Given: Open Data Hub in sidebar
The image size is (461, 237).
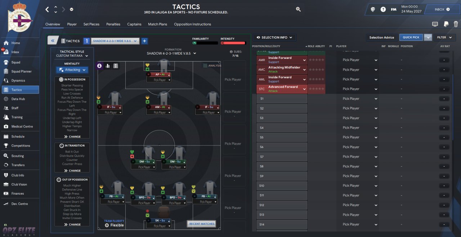Looking at the screenshot, I should [20, 99].
